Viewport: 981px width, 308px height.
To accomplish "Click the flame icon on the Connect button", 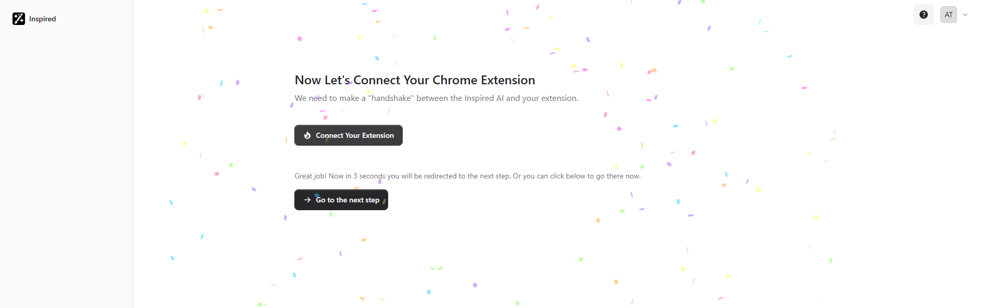I will [x=307, y=135].
